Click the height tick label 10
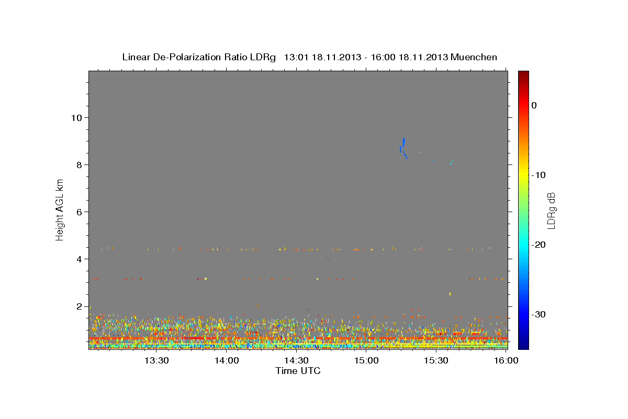This screenshot has width=628, height=419. coord(76,117)
